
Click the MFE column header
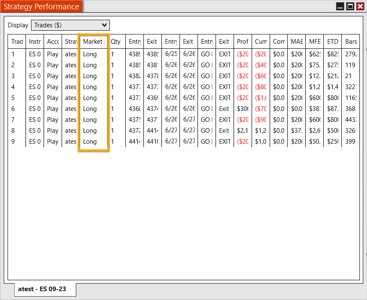315,42
